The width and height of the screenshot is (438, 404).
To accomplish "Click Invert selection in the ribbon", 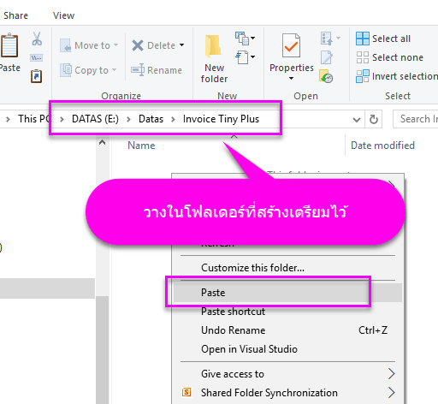I will pos(397,76).
